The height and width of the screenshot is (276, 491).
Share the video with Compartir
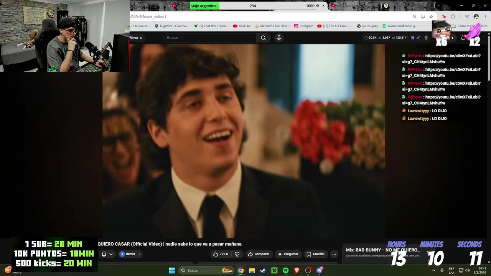[259, 254]
